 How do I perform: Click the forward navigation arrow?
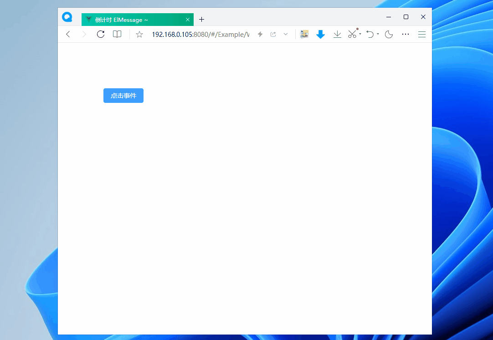point(84,34)
